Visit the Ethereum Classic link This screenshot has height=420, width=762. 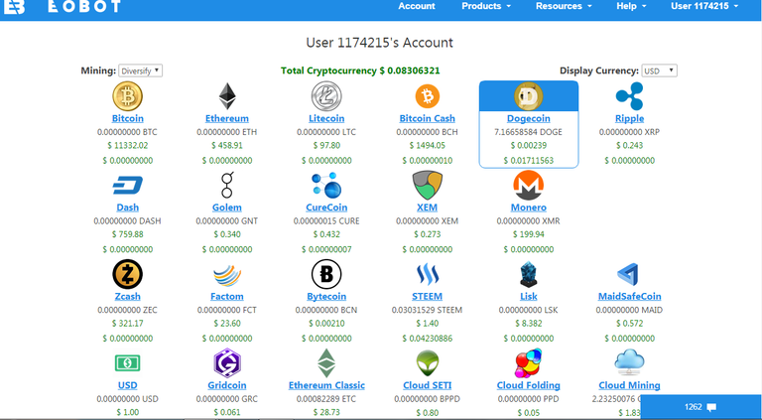[326, 385]
